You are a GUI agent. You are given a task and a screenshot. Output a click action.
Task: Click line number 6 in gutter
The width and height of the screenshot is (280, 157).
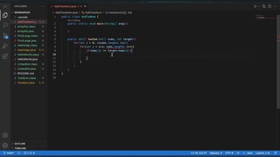[x=55, y=39]
